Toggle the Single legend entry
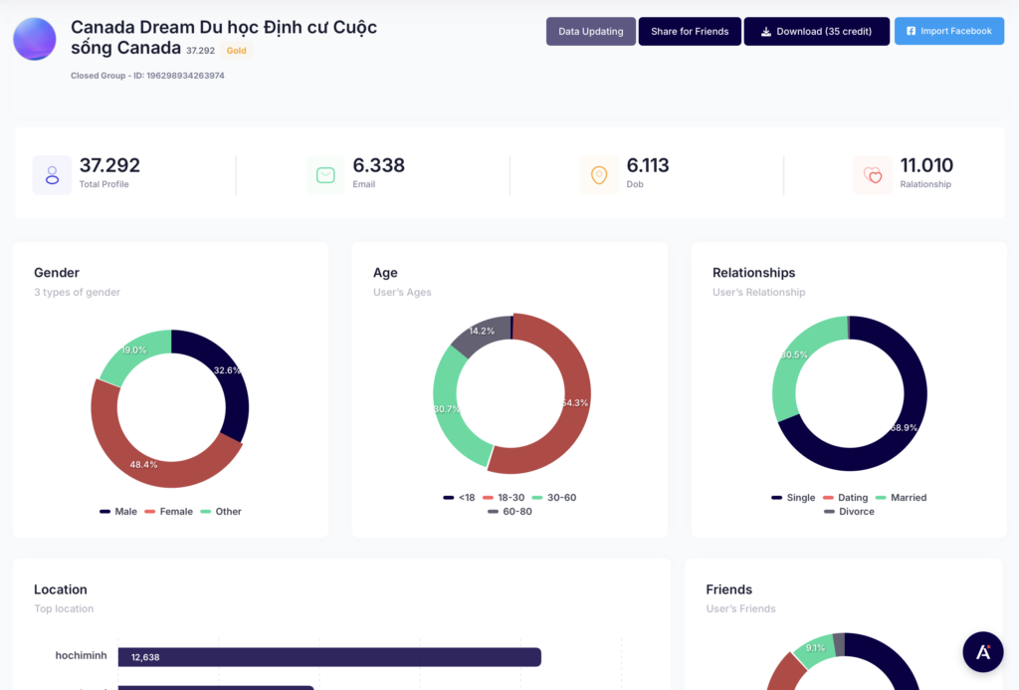 [793, 498]
